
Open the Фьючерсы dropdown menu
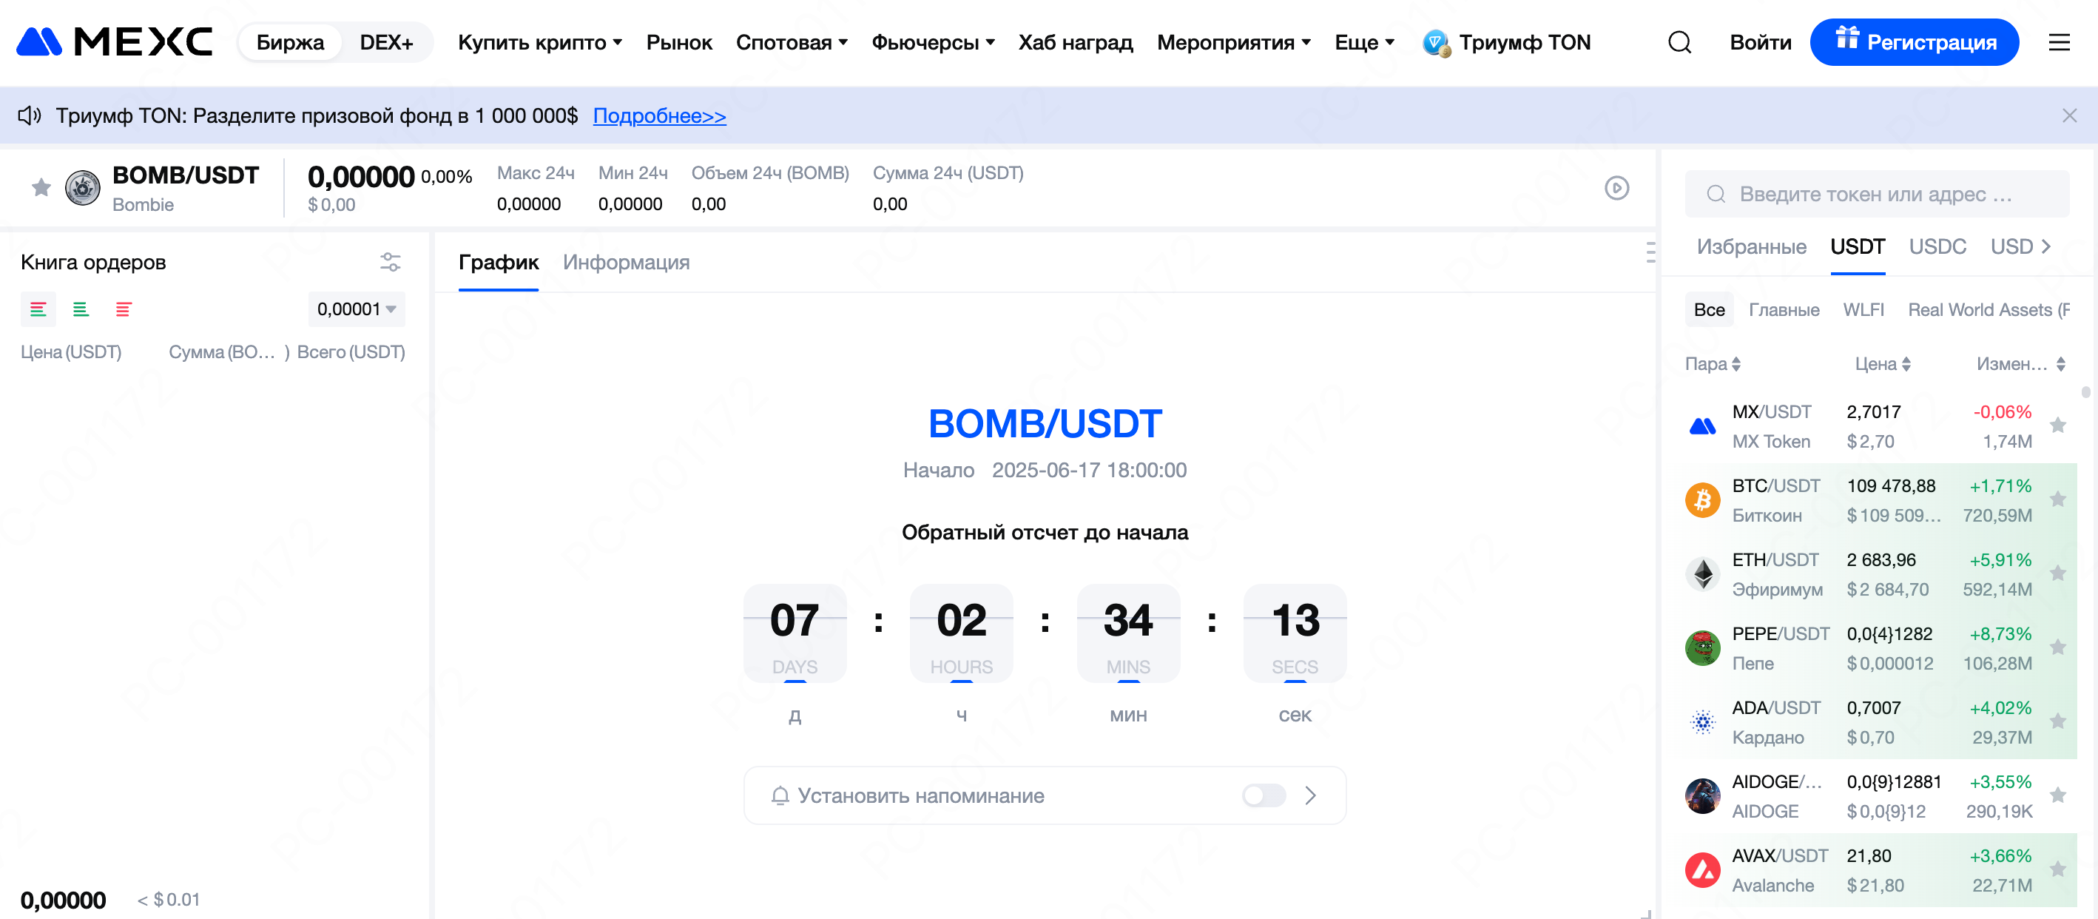coord(933,42)
